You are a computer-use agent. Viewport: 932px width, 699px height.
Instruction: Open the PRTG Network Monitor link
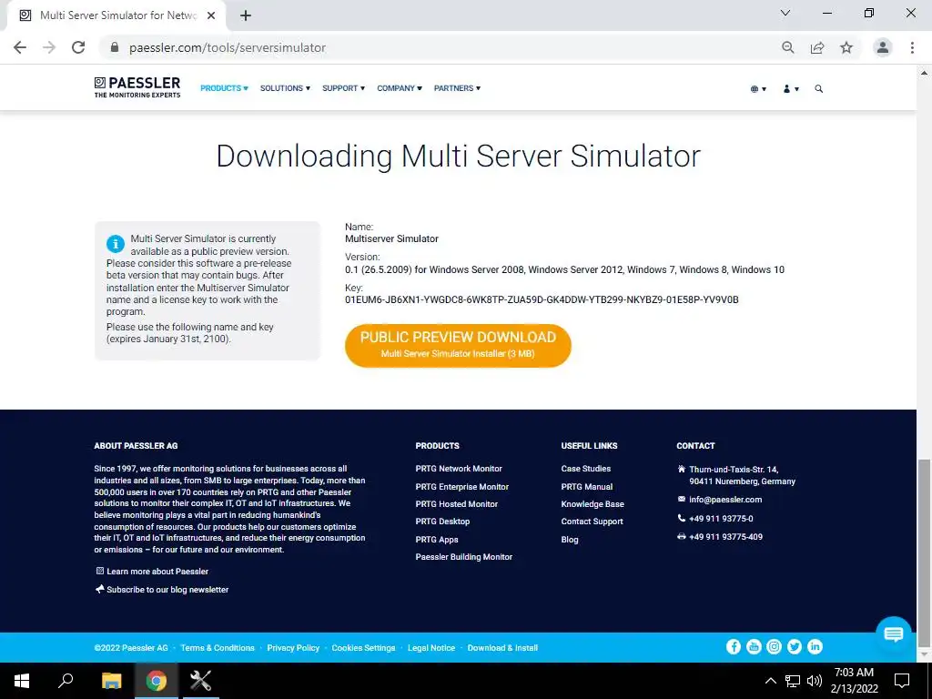coord(459,469)
